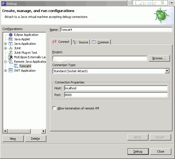Viewport: 175px width, 159px height.
Task: Select JUnit Plug-in Test entry
Action: click(26, 53)
